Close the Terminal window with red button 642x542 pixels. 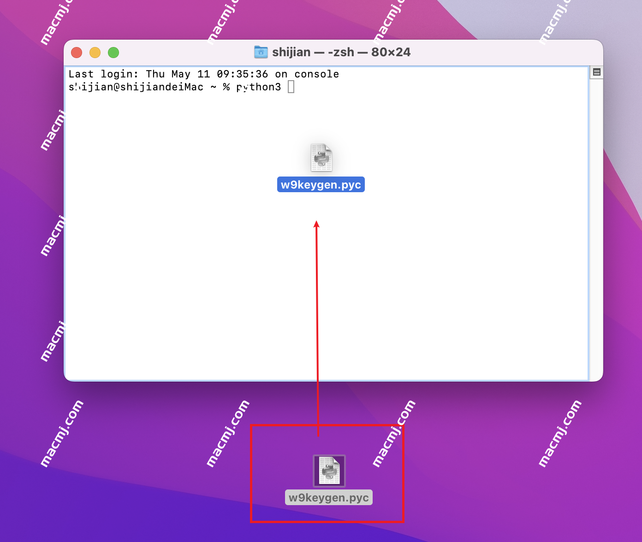point(77,53)
